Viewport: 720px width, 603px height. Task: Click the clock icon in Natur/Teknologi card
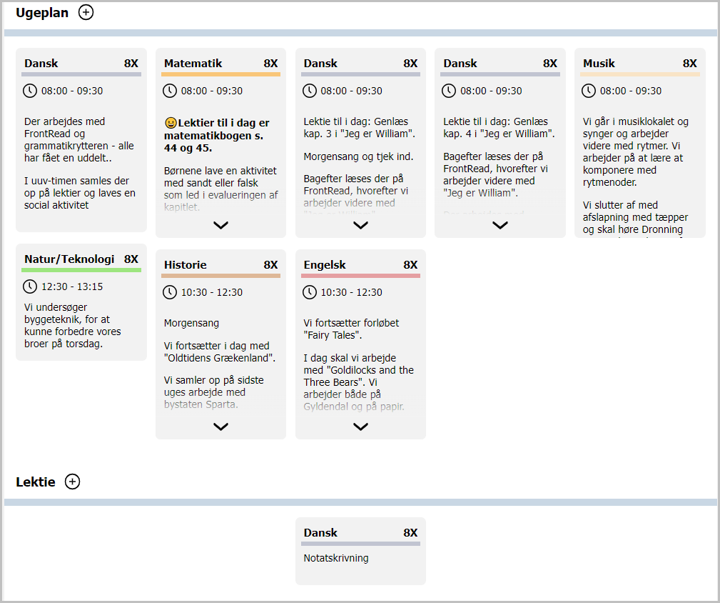30,286
